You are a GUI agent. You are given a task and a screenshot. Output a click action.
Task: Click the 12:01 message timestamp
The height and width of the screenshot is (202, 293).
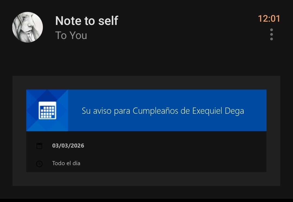pyautogui.click(x=269, y=18)
